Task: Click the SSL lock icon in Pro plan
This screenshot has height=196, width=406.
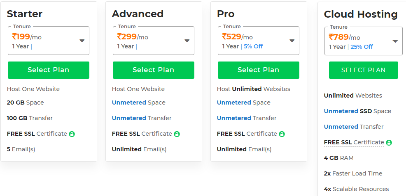Action: 282,134
